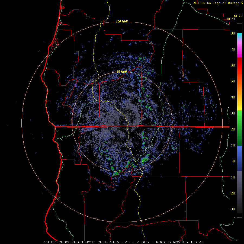Click the -20 value on dBZ scale

[232, 193]
